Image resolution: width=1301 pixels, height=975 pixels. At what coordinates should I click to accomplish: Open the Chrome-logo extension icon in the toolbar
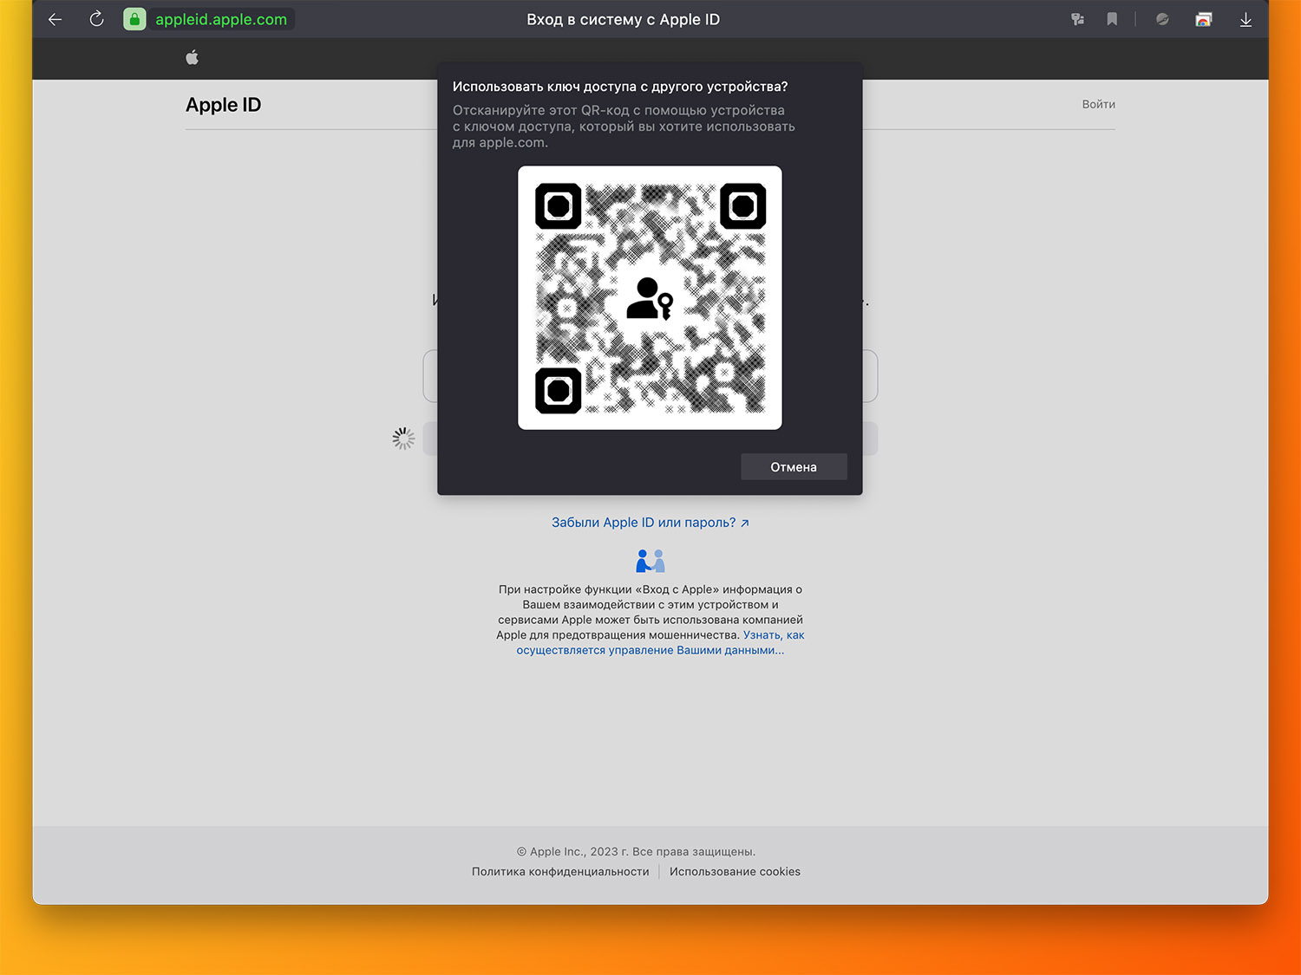(1203, 19)
